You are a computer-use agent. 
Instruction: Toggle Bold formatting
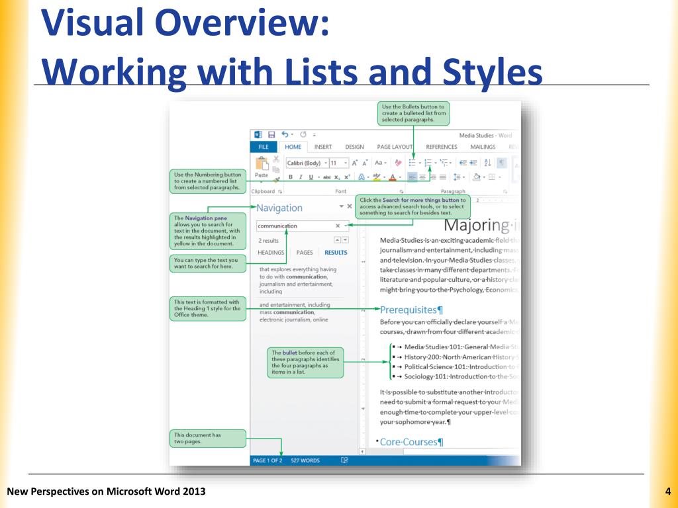[x=291, y=177]
